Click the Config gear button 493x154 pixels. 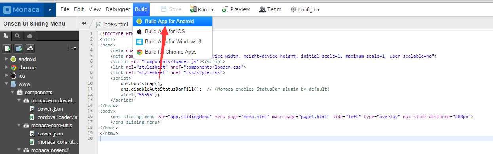[x=302, y=9]
